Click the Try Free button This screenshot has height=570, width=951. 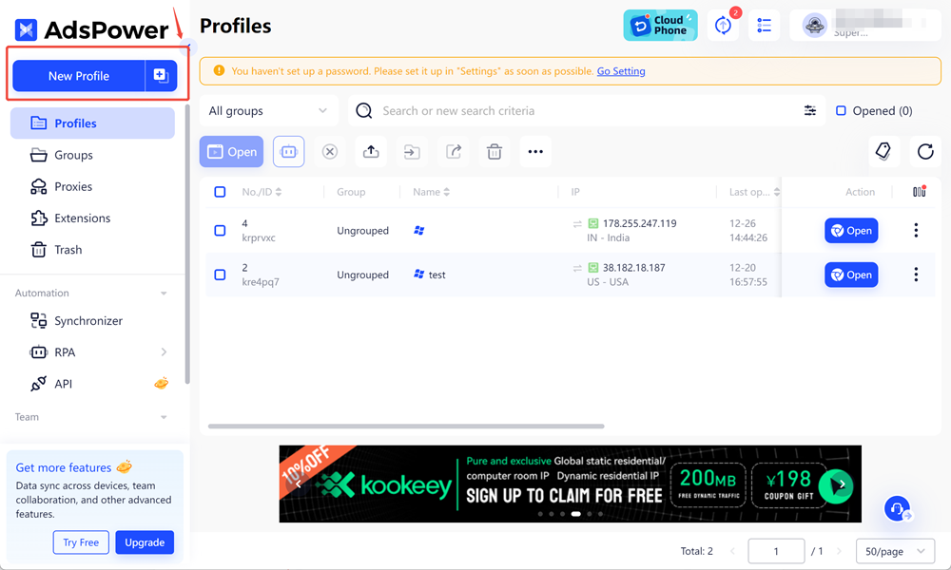81,542
